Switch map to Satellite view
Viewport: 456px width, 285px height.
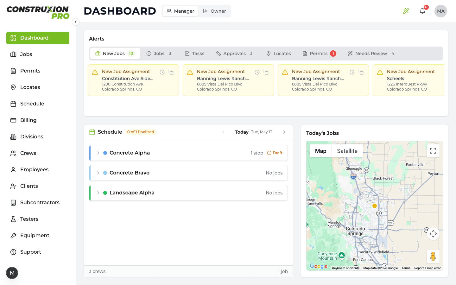point(347,151)
